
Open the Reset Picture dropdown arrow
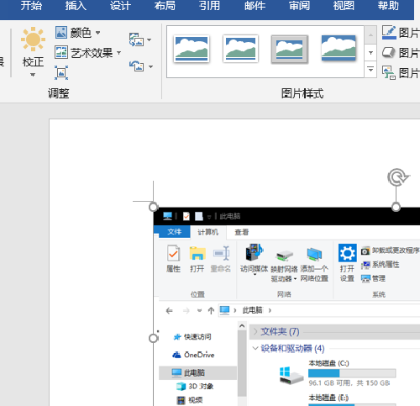[150, 66]
